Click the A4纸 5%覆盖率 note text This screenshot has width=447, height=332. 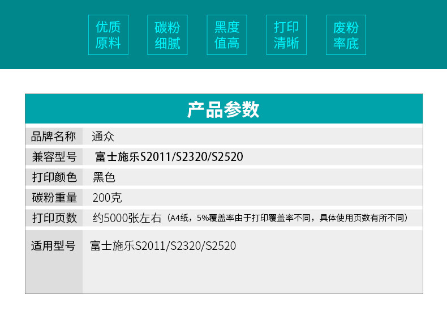(287, 218)
